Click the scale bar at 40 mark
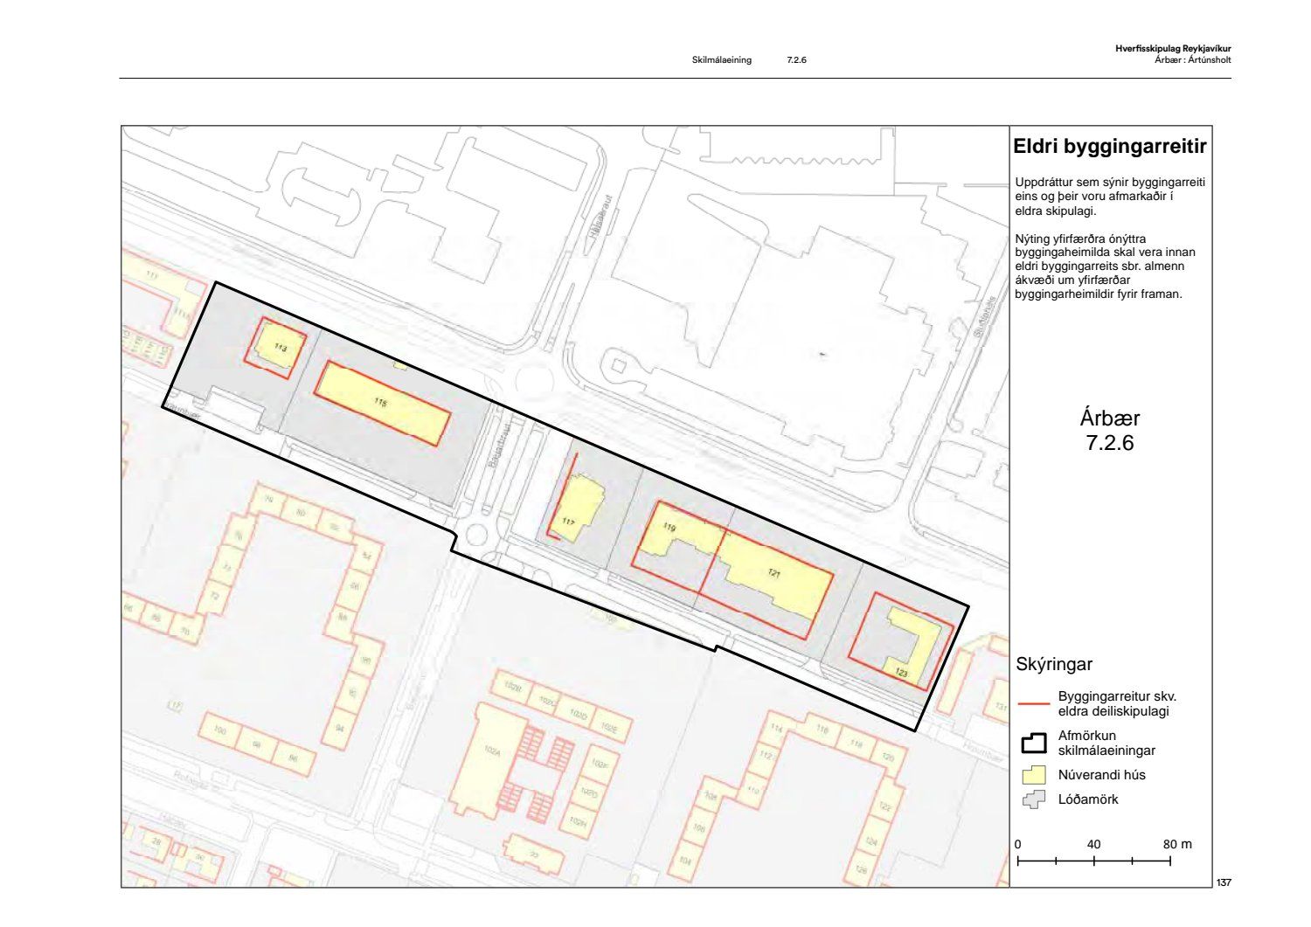The image size is (1311, 927). pyautogui.click(x=1094, y=861)
